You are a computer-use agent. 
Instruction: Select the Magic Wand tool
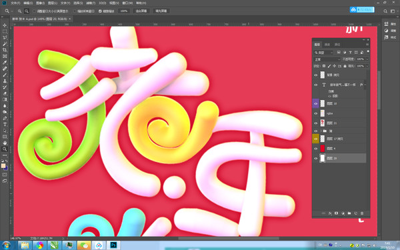pyautogui.click(x=5, y=44)
